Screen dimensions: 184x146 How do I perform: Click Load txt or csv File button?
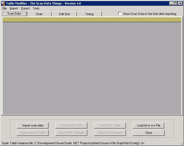pyautogui.click(x=148, y=125)
